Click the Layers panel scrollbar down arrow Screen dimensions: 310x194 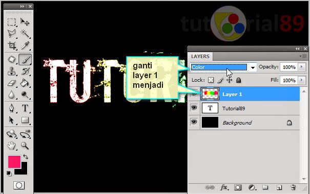click(x=304, y=179)
